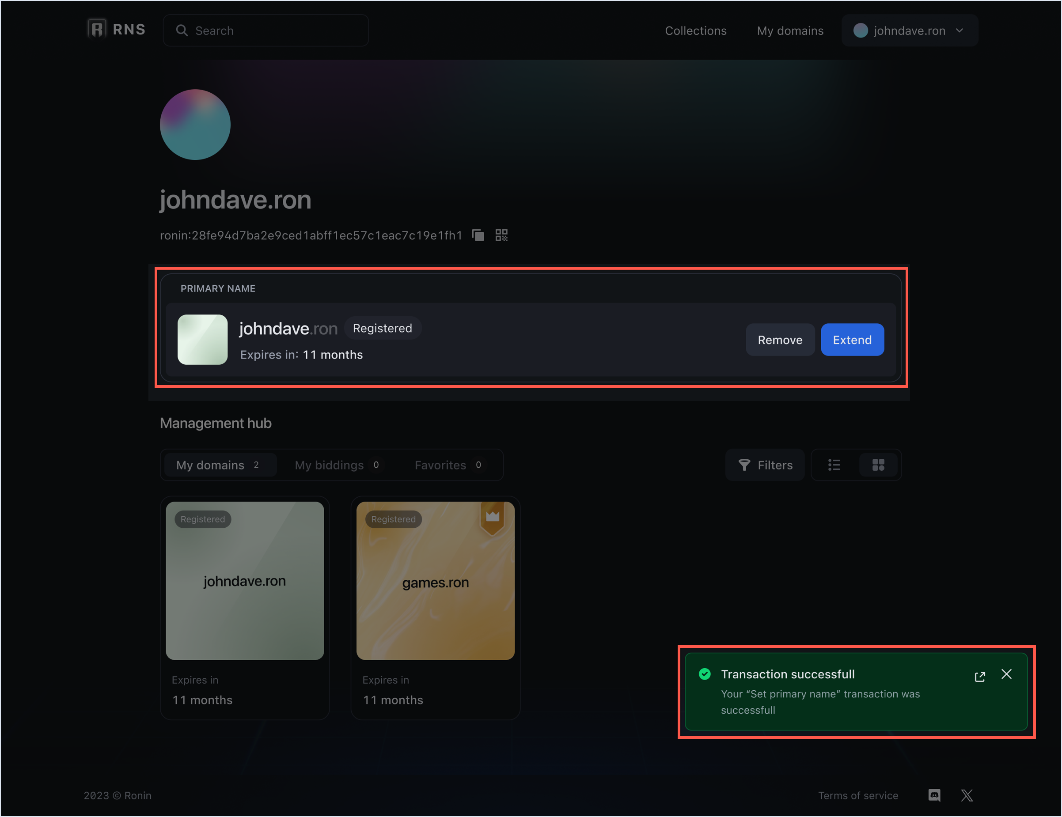1062x817 pixels.
Task: Switch to grid view layout
Action: (878, 465)
